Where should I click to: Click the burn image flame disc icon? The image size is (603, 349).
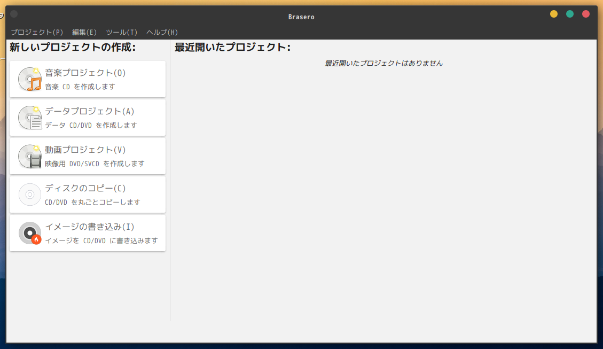tap(29, 233)
